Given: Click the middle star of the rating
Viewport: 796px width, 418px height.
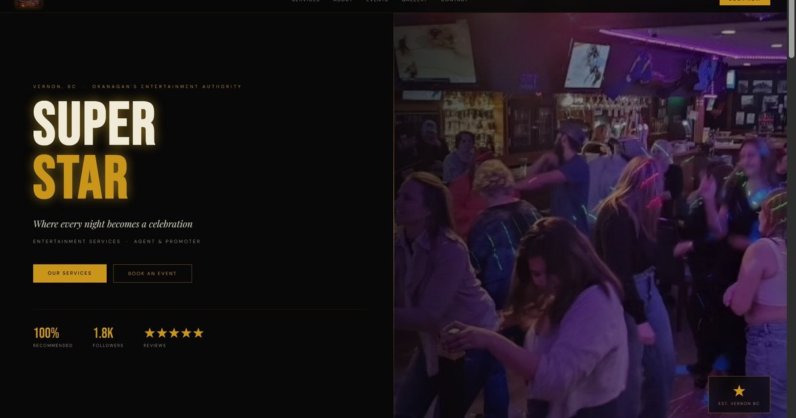Looking at the screenshot, I should click(174, 333).
